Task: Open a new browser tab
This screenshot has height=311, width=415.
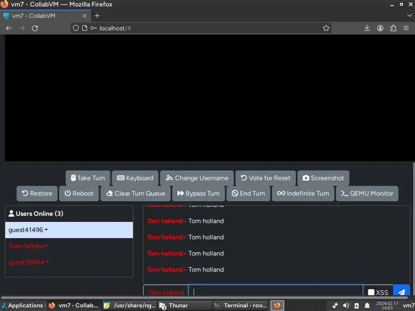Action: [x=97, y=16]
